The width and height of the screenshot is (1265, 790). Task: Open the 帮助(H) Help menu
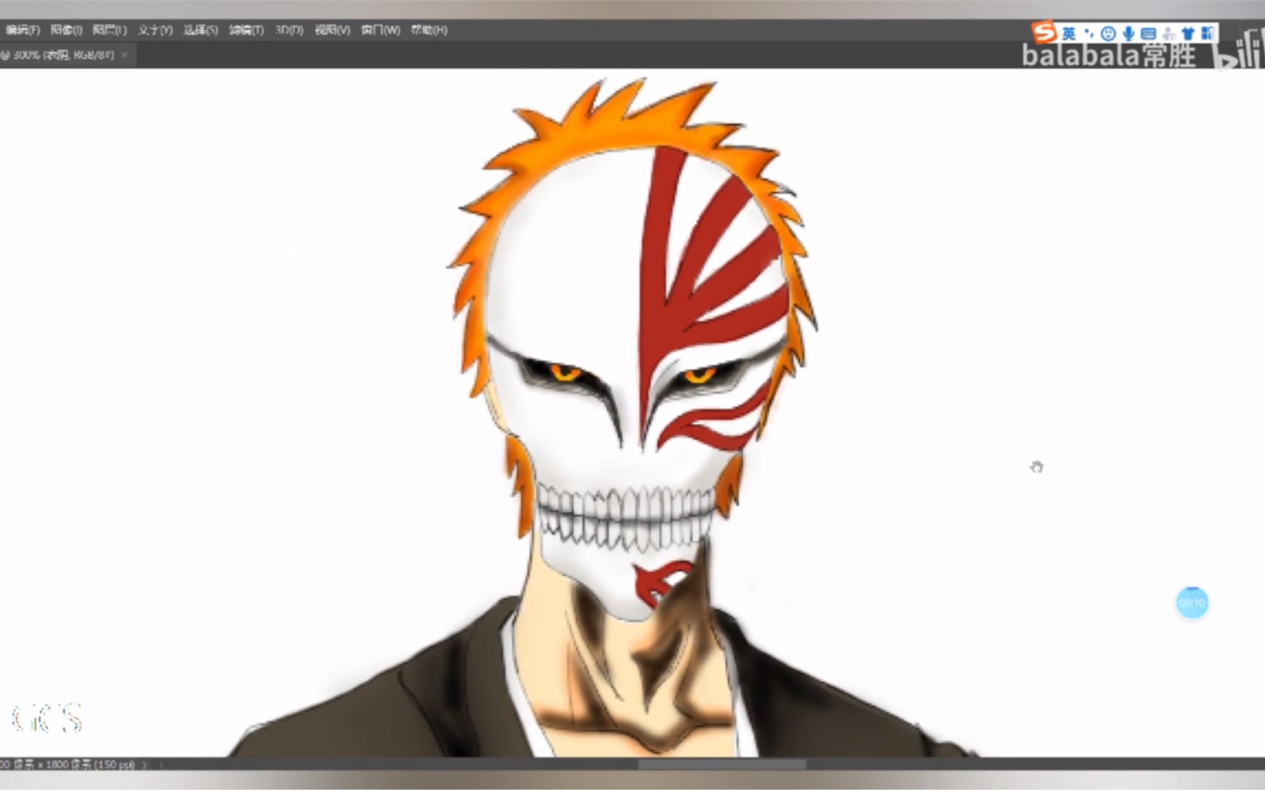(x=429, y=30)
